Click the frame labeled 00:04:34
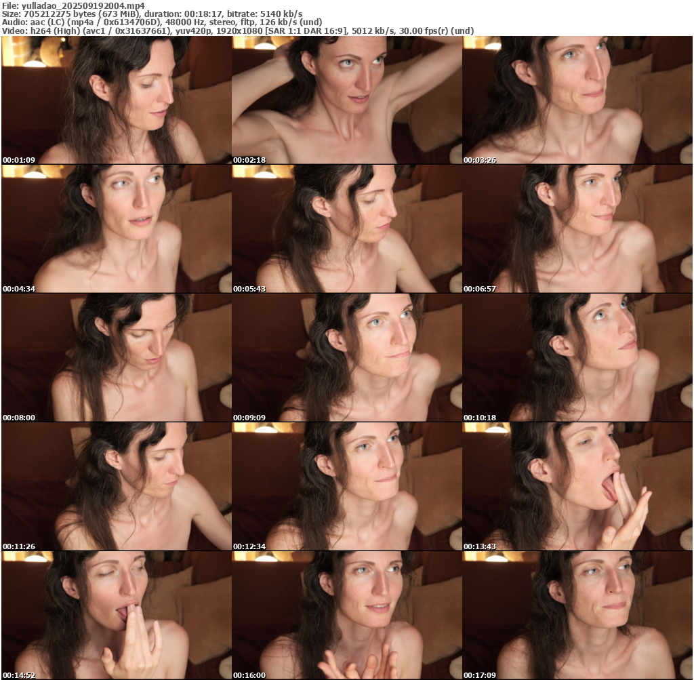 point(116,228)
